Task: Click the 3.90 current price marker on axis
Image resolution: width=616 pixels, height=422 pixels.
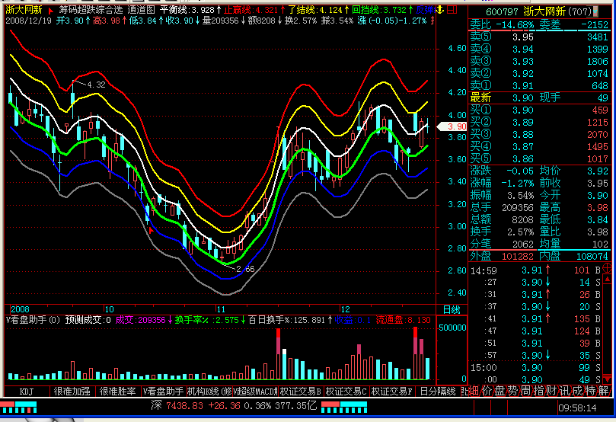Action: tap(452, 126)
